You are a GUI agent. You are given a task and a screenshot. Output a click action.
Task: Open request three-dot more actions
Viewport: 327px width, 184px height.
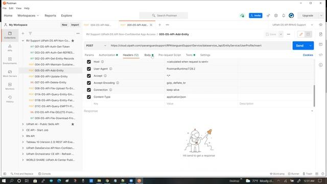[x=288, y=34]
